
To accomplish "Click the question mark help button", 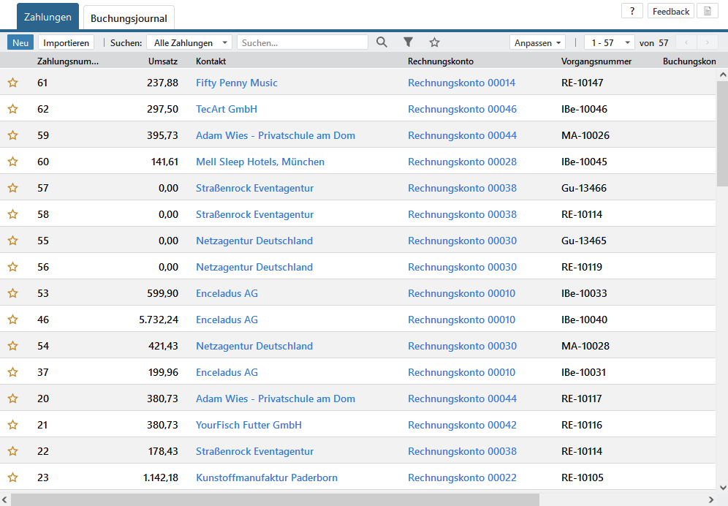I will (632, 11).
